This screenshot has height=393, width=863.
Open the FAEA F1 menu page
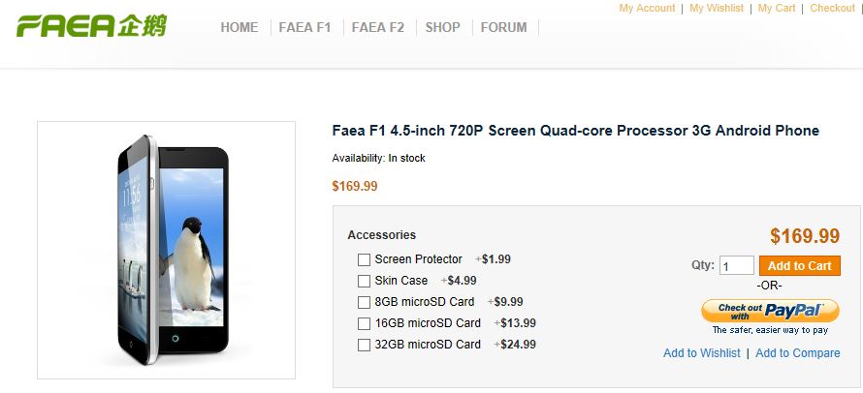coord(304,27)
